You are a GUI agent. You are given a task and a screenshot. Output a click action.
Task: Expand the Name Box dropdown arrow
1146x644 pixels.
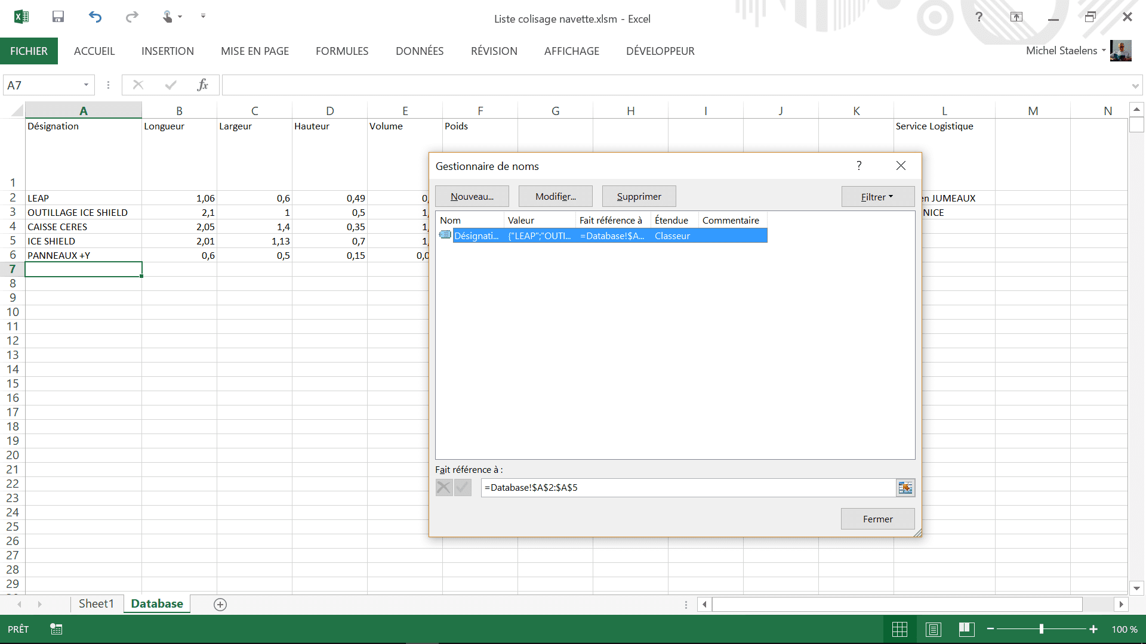tap(86, 85)
